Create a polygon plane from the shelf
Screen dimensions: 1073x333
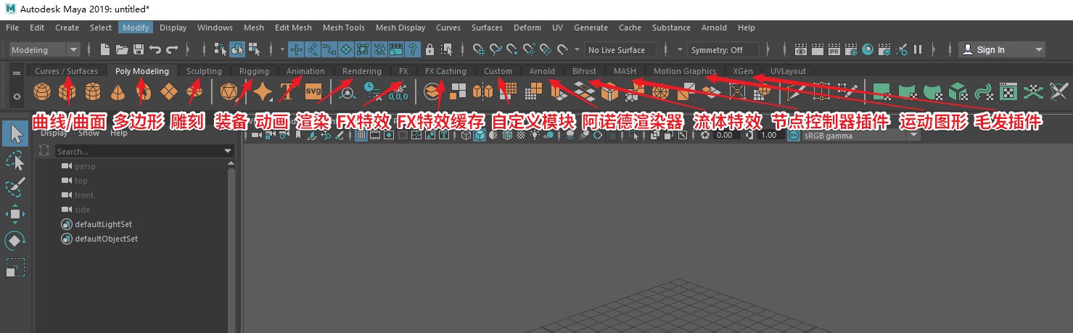(x=169, y=92)
